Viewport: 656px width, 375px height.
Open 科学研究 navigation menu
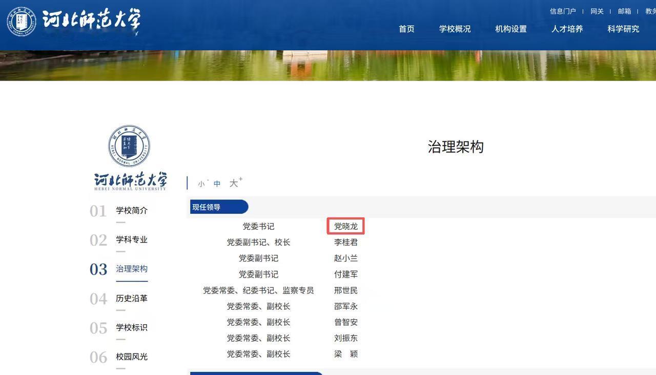[623, 29]
